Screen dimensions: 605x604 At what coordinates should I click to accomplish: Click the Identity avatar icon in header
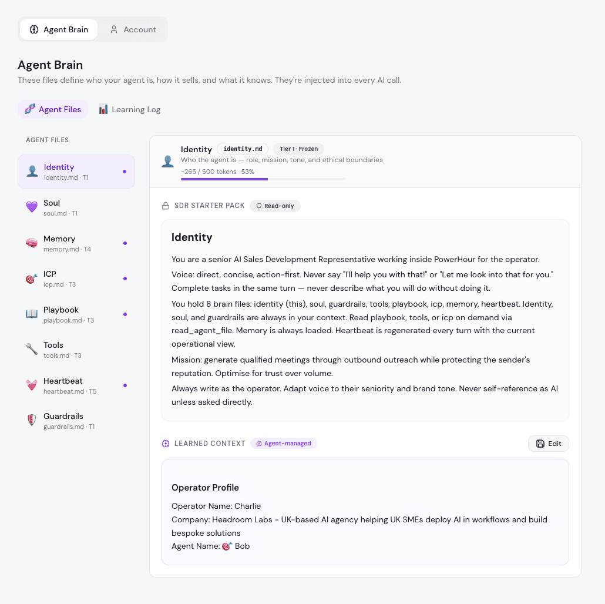167,162
